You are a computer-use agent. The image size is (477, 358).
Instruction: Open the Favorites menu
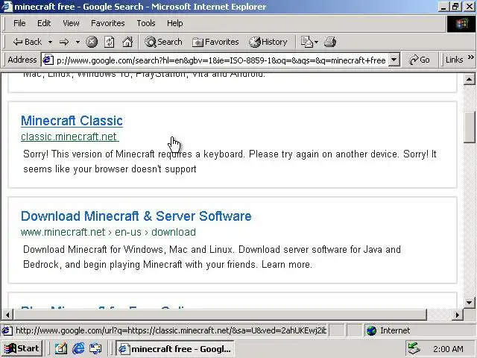coord(107,23)
